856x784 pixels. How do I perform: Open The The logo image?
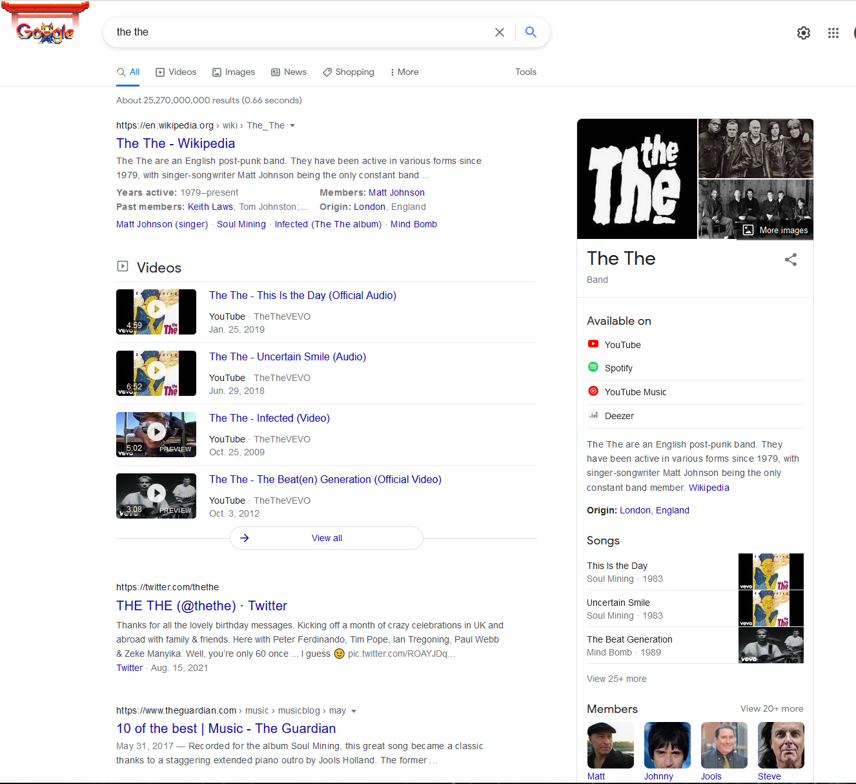coord(637,179)
